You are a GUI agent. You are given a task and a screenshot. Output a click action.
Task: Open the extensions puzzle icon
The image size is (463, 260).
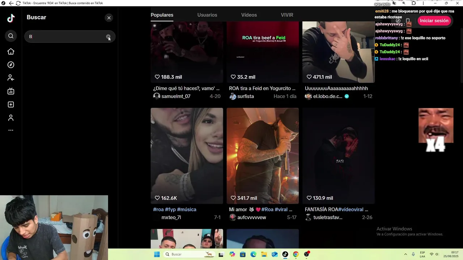coord(414,3)
